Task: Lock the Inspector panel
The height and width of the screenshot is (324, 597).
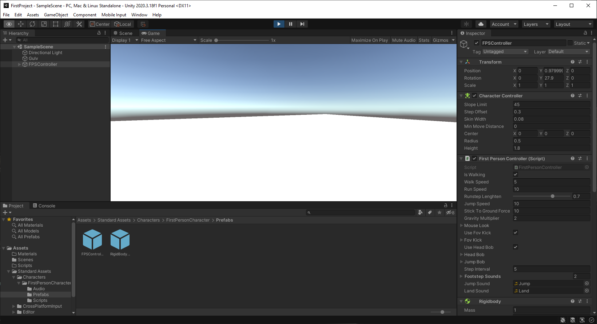Action: pyautogui.click(x=585, y=33)
